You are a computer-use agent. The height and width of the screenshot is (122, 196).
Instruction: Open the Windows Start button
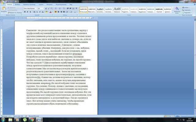point(3,120)
